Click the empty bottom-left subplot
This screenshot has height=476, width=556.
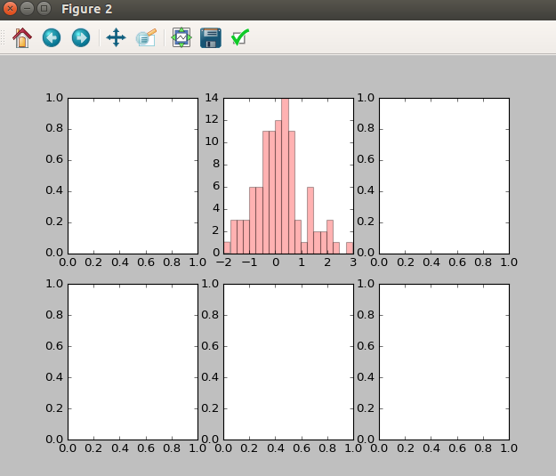coord(133,362)
